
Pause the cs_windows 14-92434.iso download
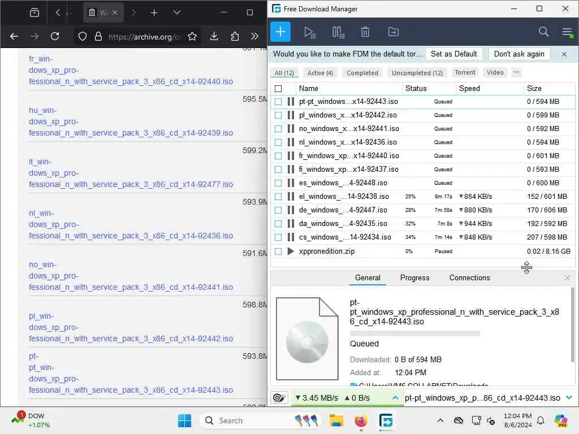(291, 237)
